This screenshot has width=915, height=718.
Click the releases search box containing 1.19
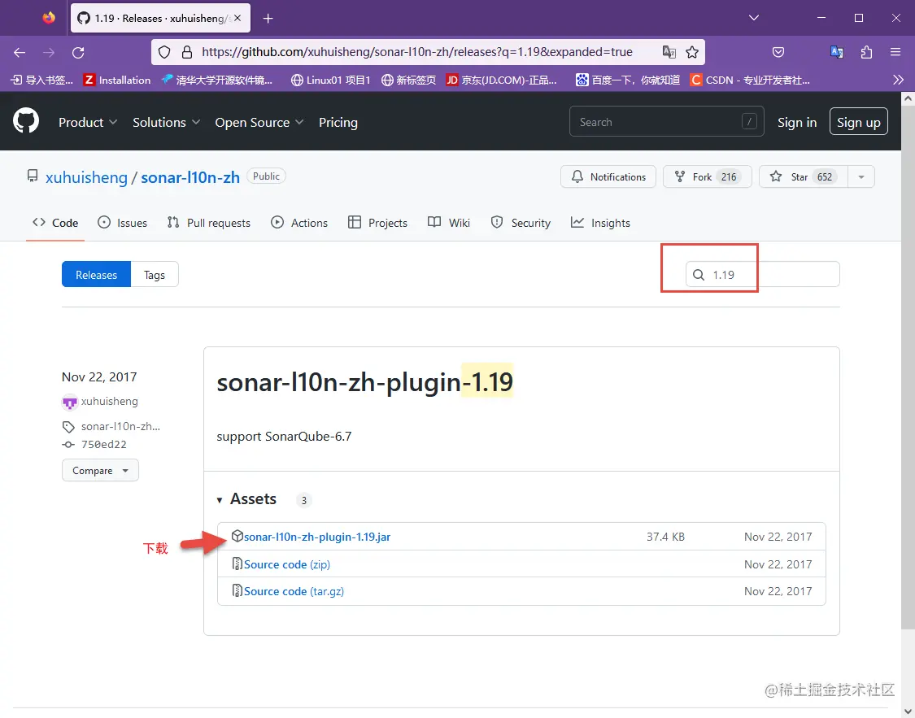763,274
